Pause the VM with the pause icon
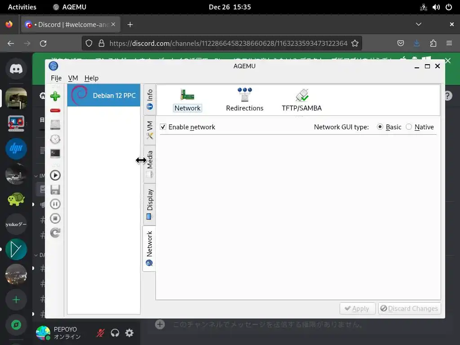This screenshot has width=460, height=345. coord(55,204)
